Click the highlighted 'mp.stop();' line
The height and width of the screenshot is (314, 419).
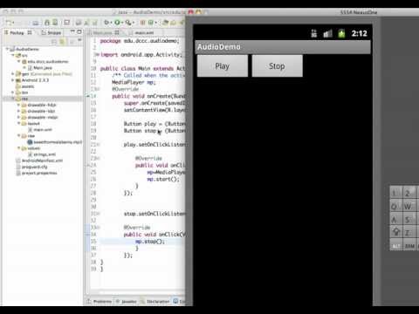150,242
